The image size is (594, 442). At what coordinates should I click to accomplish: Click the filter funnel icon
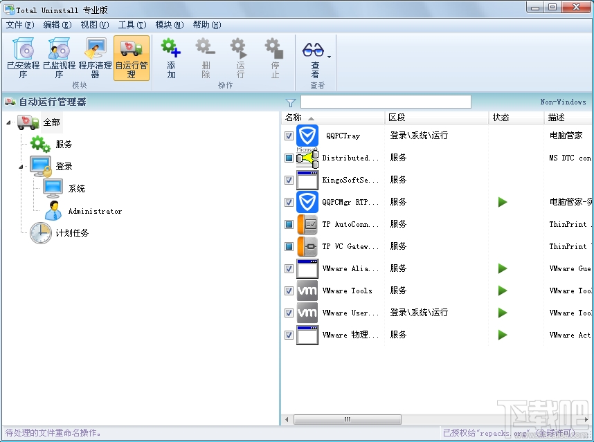pos(291,102)
